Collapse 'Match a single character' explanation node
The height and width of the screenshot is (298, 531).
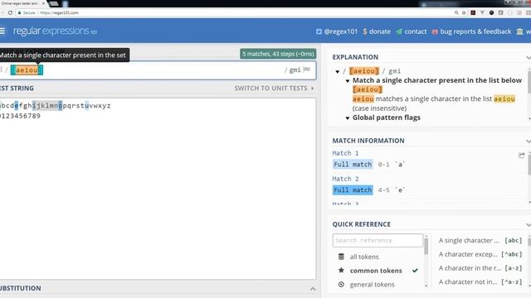(x=348, y=81)
